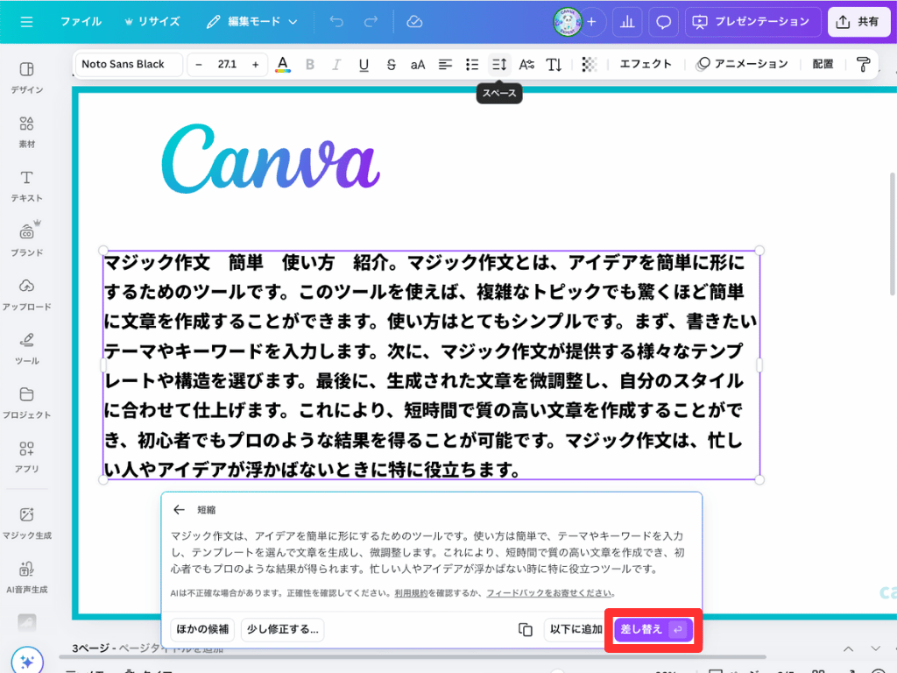Toggle italic formatting
This screenshot has height=673, width=897.
click(x=336, y=64)
